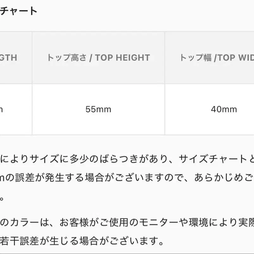Viewport: 254px width, 254px height.
Task: Click the word ばらつき in the size note
Action: click(112, 158)
